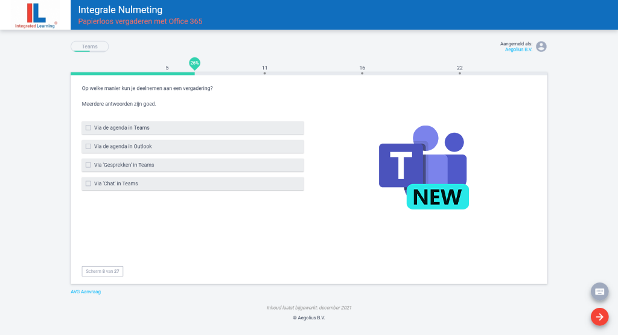Open the AVG Aanvraag link
The height and width of the screenshot is (335, 618).
(86, 292)
